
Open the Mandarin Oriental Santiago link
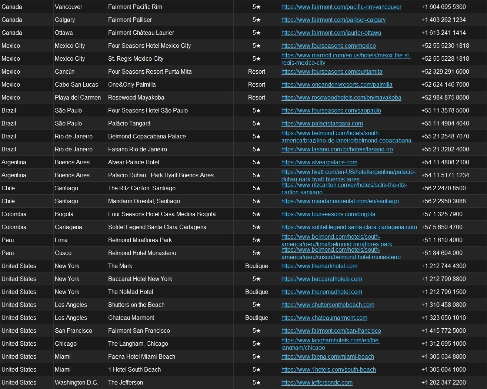[x=340, y=201]
